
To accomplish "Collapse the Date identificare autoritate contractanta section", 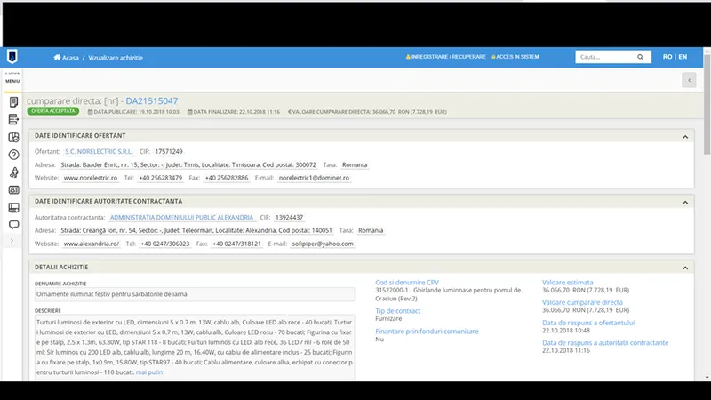I will (x=685, y=203).
